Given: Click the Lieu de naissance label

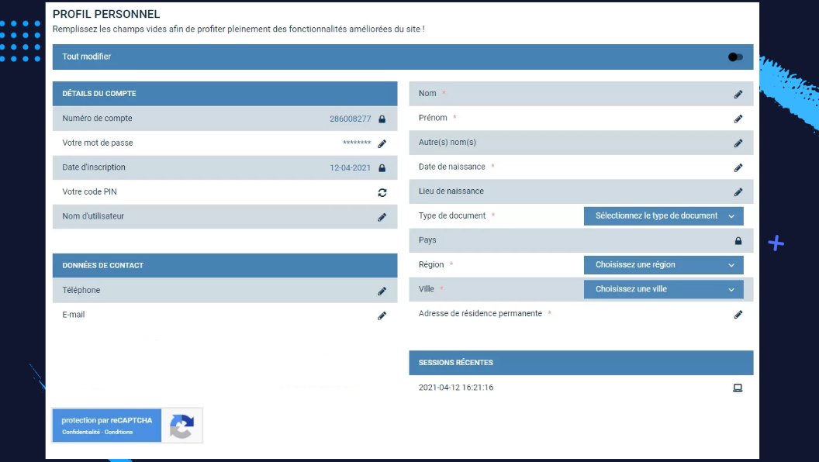Looking at the screenshot, I should (x=451, y=191).
